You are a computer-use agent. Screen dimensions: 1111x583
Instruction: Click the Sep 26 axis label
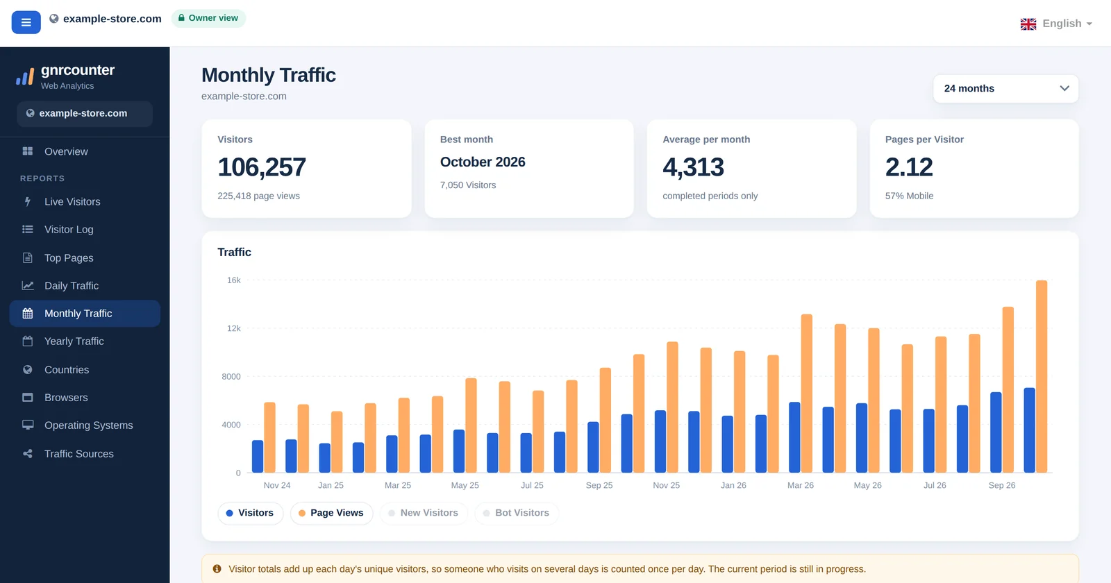(1002, 485)
